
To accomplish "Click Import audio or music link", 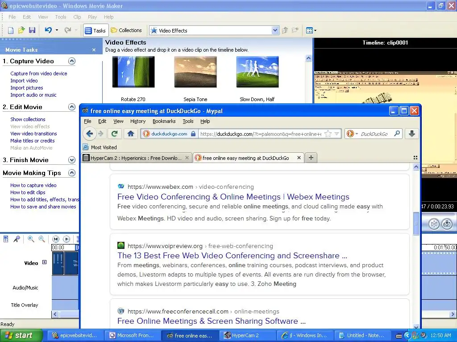I will click(33, 95).
